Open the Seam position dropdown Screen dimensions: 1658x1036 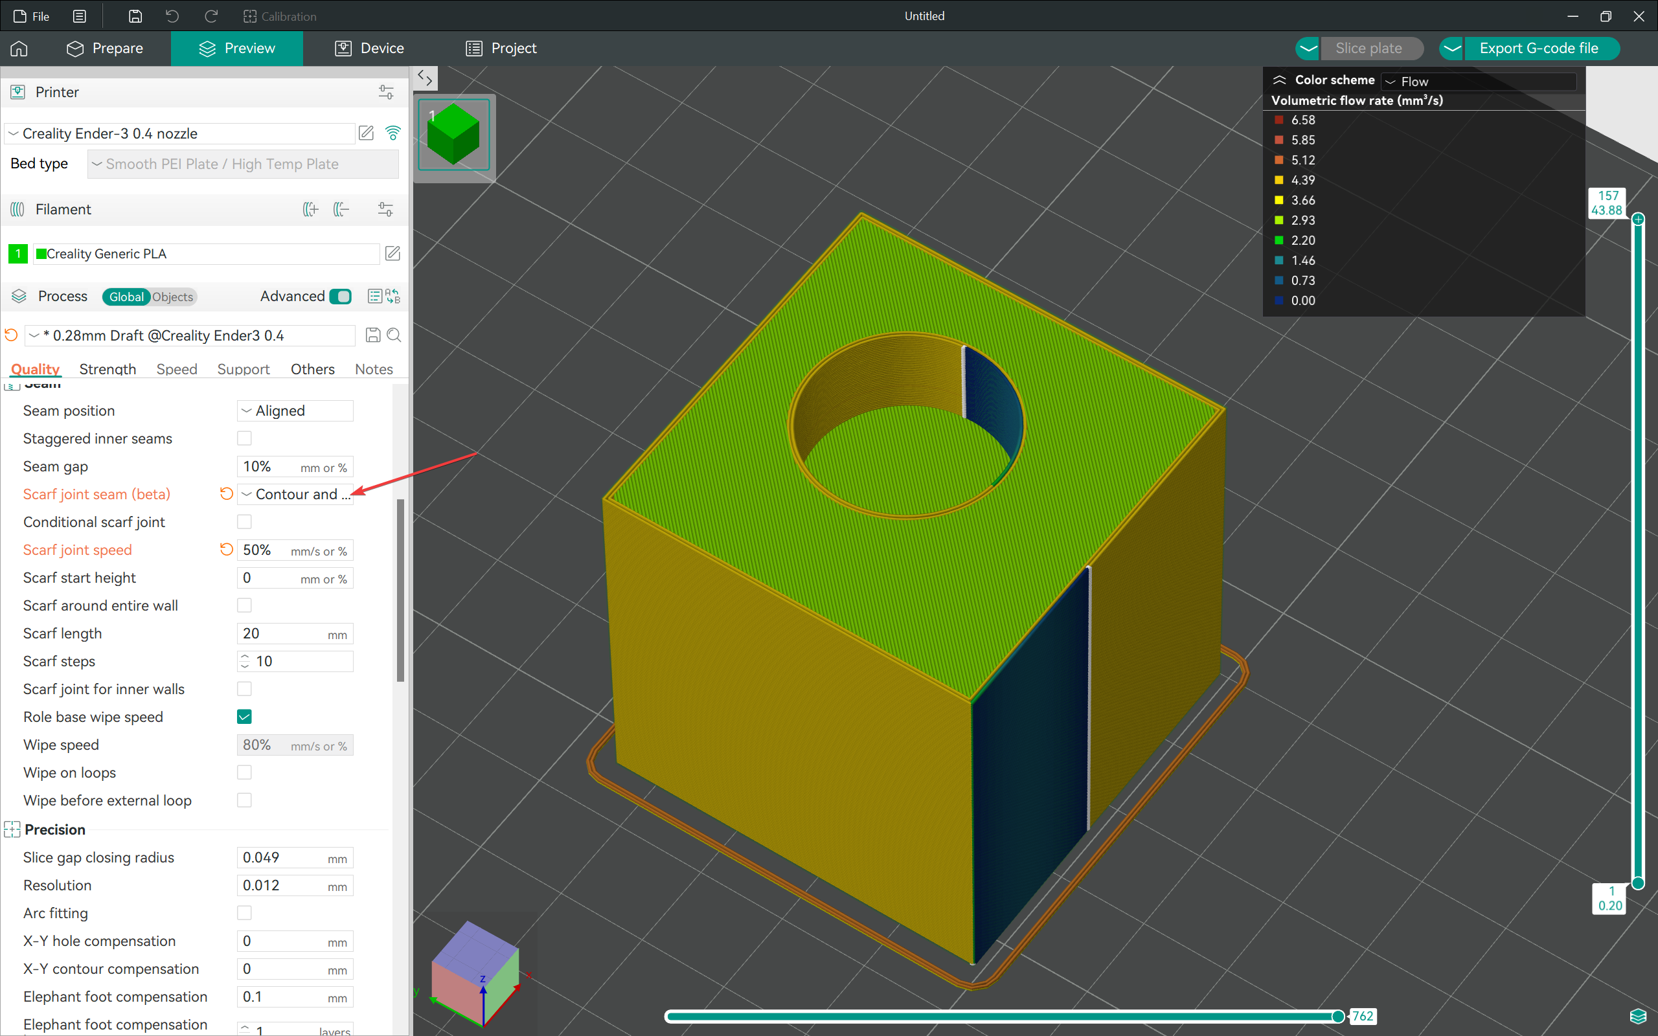point(295,411)
